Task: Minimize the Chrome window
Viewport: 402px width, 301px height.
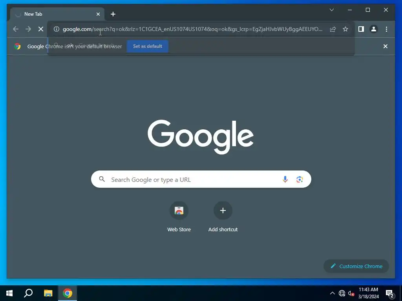Action: point(350,10)
